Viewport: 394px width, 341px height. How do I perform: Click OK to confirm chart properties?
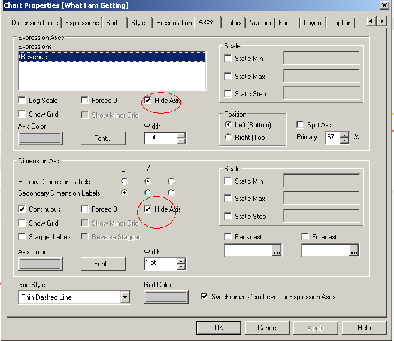[219, 328]
